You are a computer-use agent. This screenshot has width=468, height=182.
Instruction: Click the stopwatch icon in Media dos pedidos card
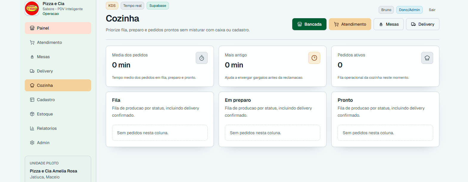click(202, 58)
